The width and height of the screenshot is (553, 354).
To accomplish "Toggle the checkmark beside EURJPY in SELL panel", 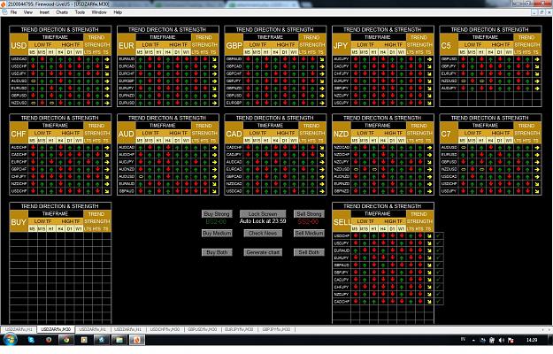I will [x=438, y=258].
